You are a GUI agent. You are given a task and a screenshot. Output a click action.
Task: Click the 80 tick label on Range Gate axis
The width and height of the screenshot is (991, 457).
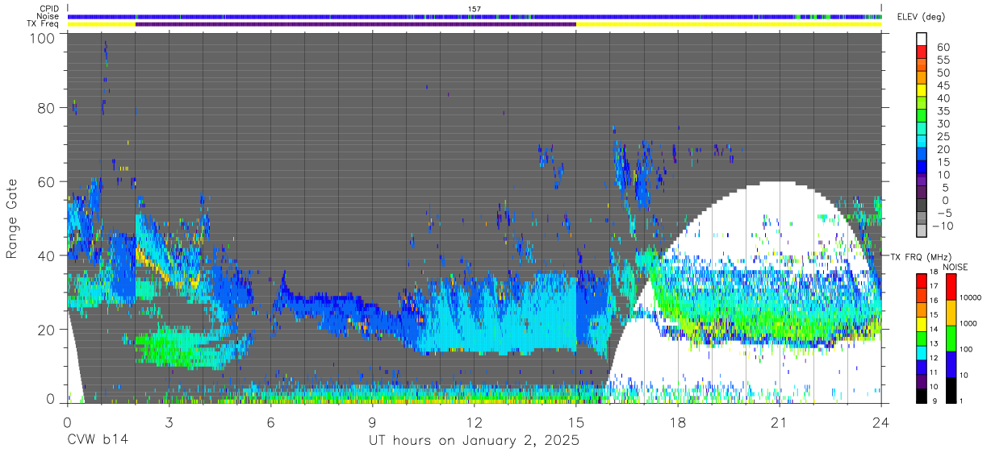point(48,108)
